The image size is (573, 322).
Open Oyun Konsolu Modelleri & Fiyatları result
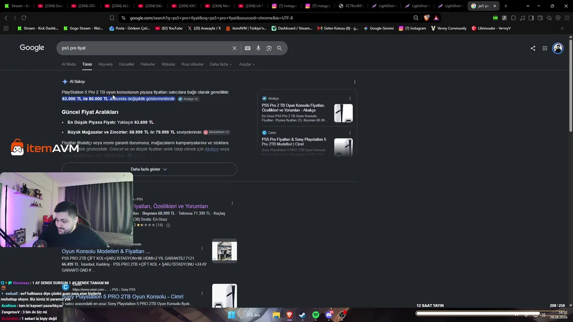(x=106, y=251)
